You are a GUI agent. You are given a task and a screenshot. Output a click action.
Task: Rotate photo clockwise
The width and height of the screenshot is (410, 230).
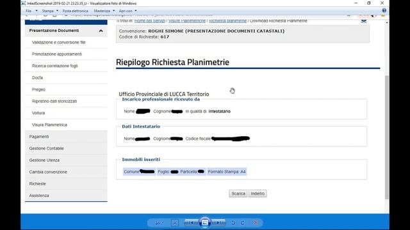click(x=243, y=223)
